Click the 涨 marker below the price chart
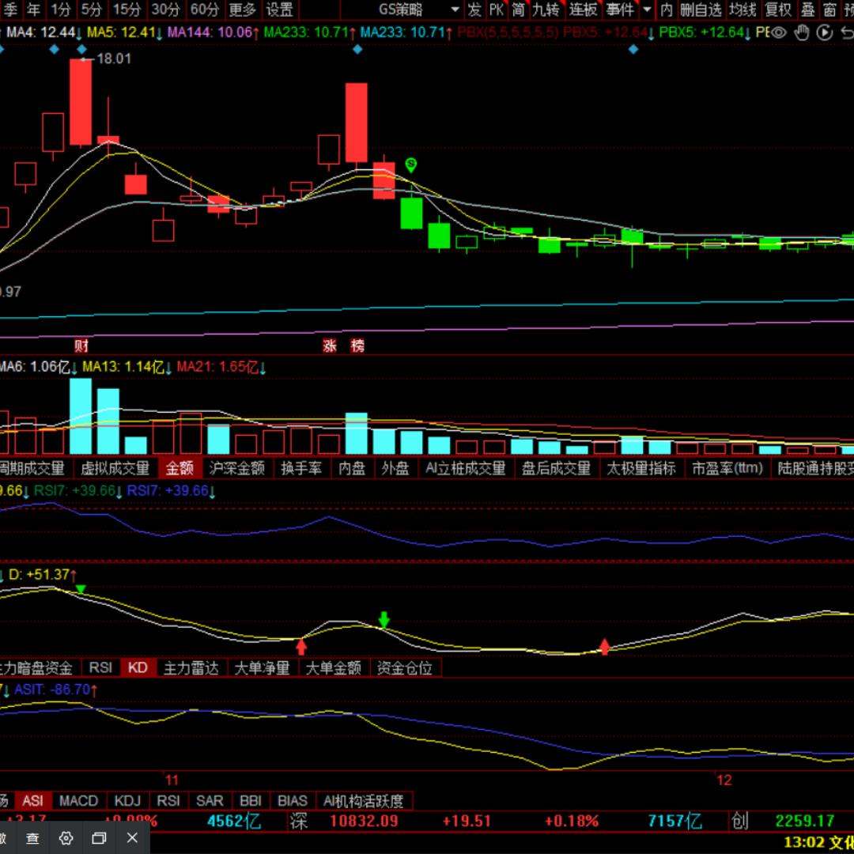The width and height of the screenshot is (854, 854). tap(330, 346)
